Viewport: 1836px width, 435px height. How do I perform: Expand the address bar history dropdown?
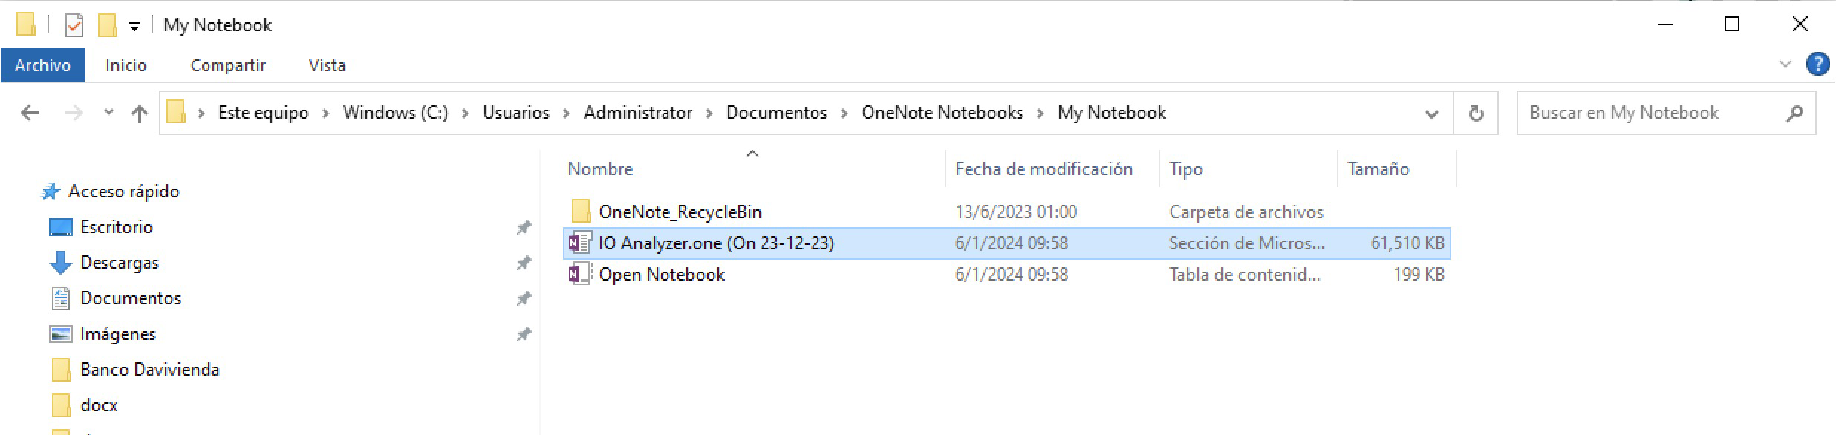pyautogui.click(x=1431, y=114)
